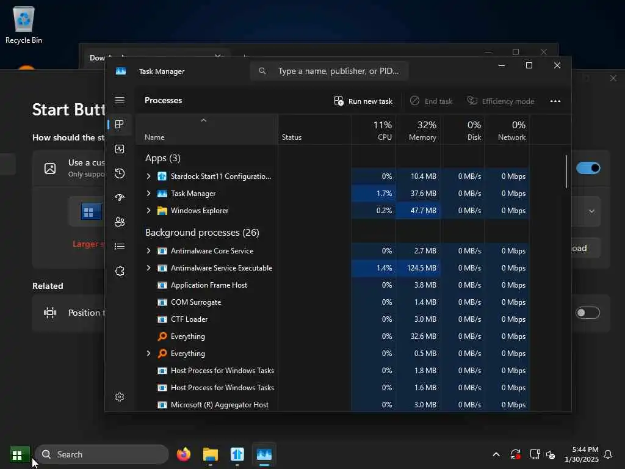Image resolution: width=625 pixels, height=469 pixels.
Task: Expand Antimalware Service Executable row
Action: pyautogui.click(x=149, y=268)
